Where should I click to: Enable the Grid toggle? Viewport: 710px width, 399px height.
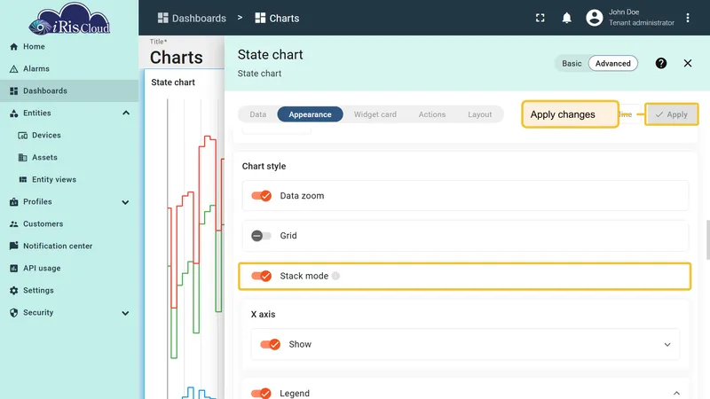[x=261, y=236]
